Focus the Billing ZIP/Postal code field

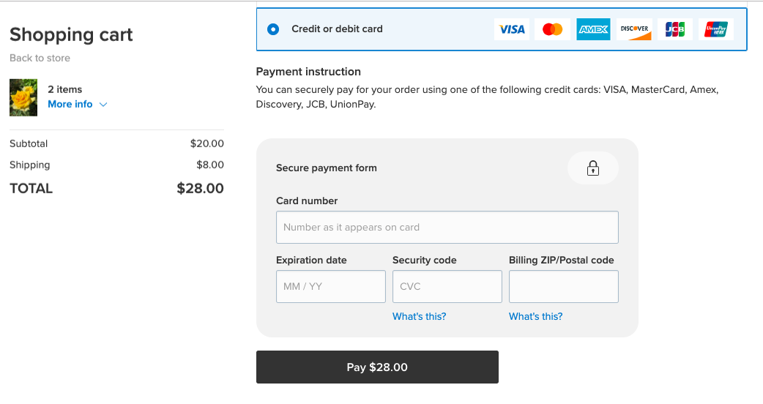564,286
